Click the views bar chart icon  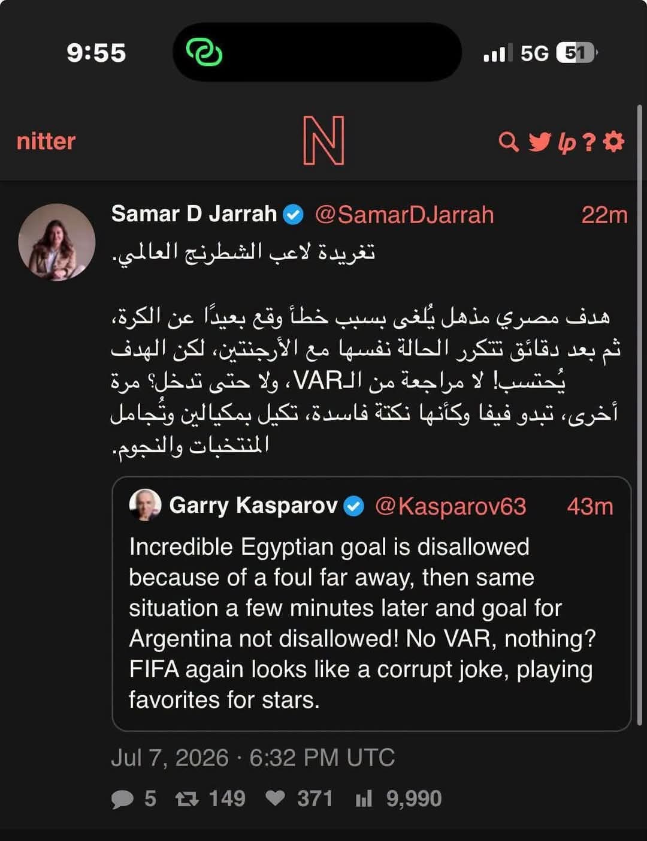point(364,799)
